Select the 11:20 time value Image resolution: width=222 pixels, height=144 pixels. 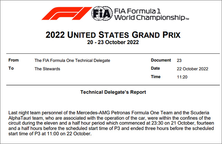pyautogui.click(x=182, y=77)
